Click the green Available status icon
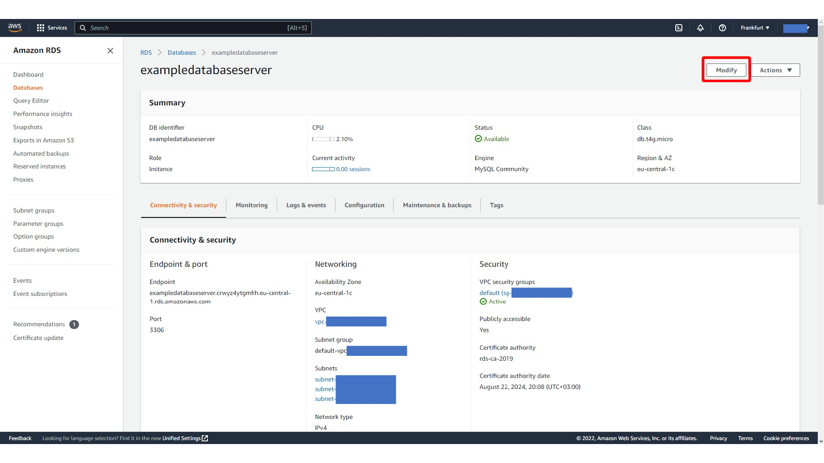824x463 pixels. 478,139
